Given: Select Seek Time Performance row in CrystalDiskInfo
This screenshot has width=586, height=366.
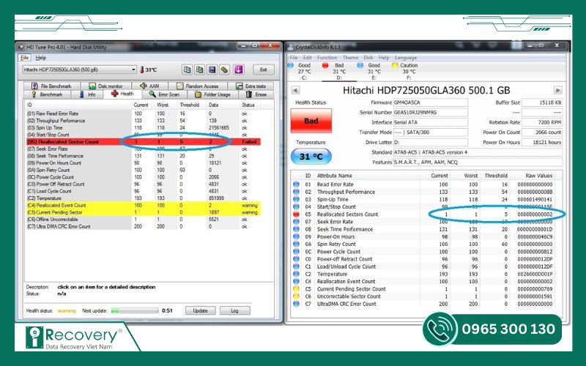Looking at the screenshot, I should (423, 229).
